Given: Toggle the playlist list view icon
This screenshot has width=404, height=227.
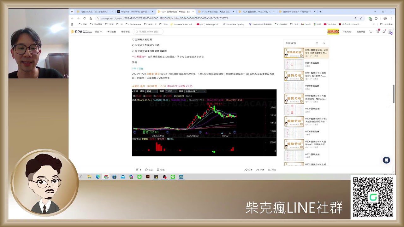Looking at the screenshot, I should [x=317, y=43].
